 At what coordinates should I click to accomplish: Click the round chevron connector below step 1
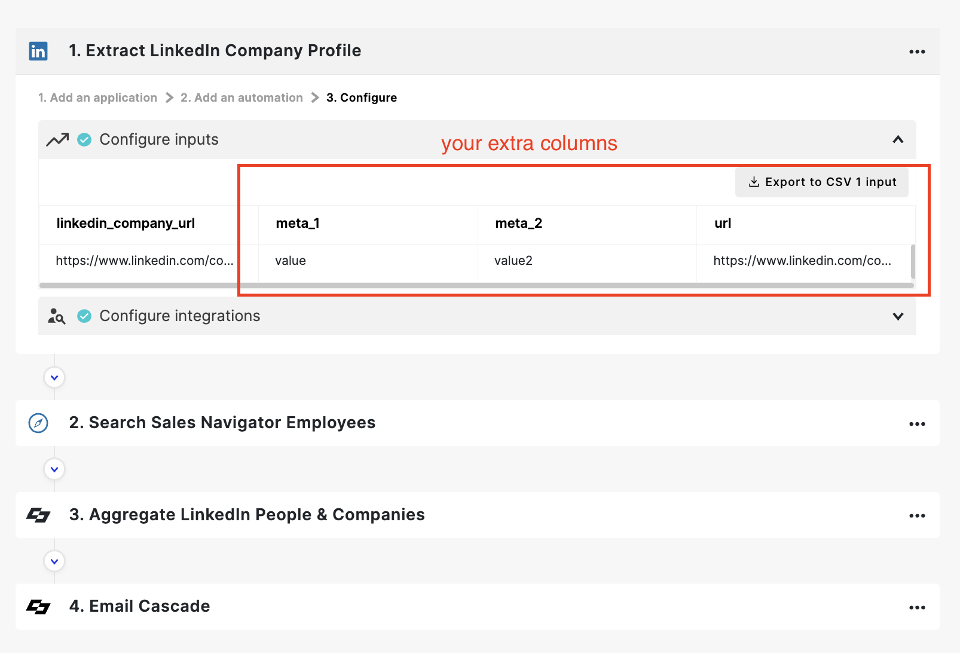pyautogui.click(x=54, y=378)
